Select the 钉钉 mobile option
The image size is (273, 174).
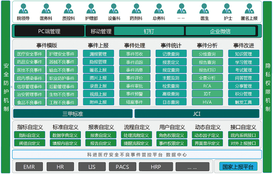tap(149, 31)
